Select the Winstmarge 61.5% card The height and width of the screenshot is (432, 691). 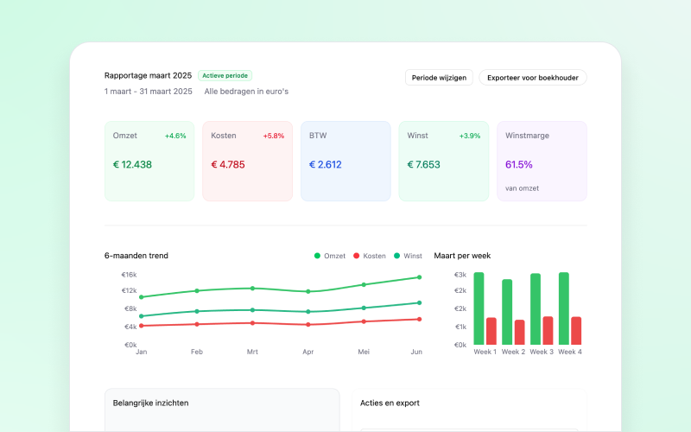point(542,162)
